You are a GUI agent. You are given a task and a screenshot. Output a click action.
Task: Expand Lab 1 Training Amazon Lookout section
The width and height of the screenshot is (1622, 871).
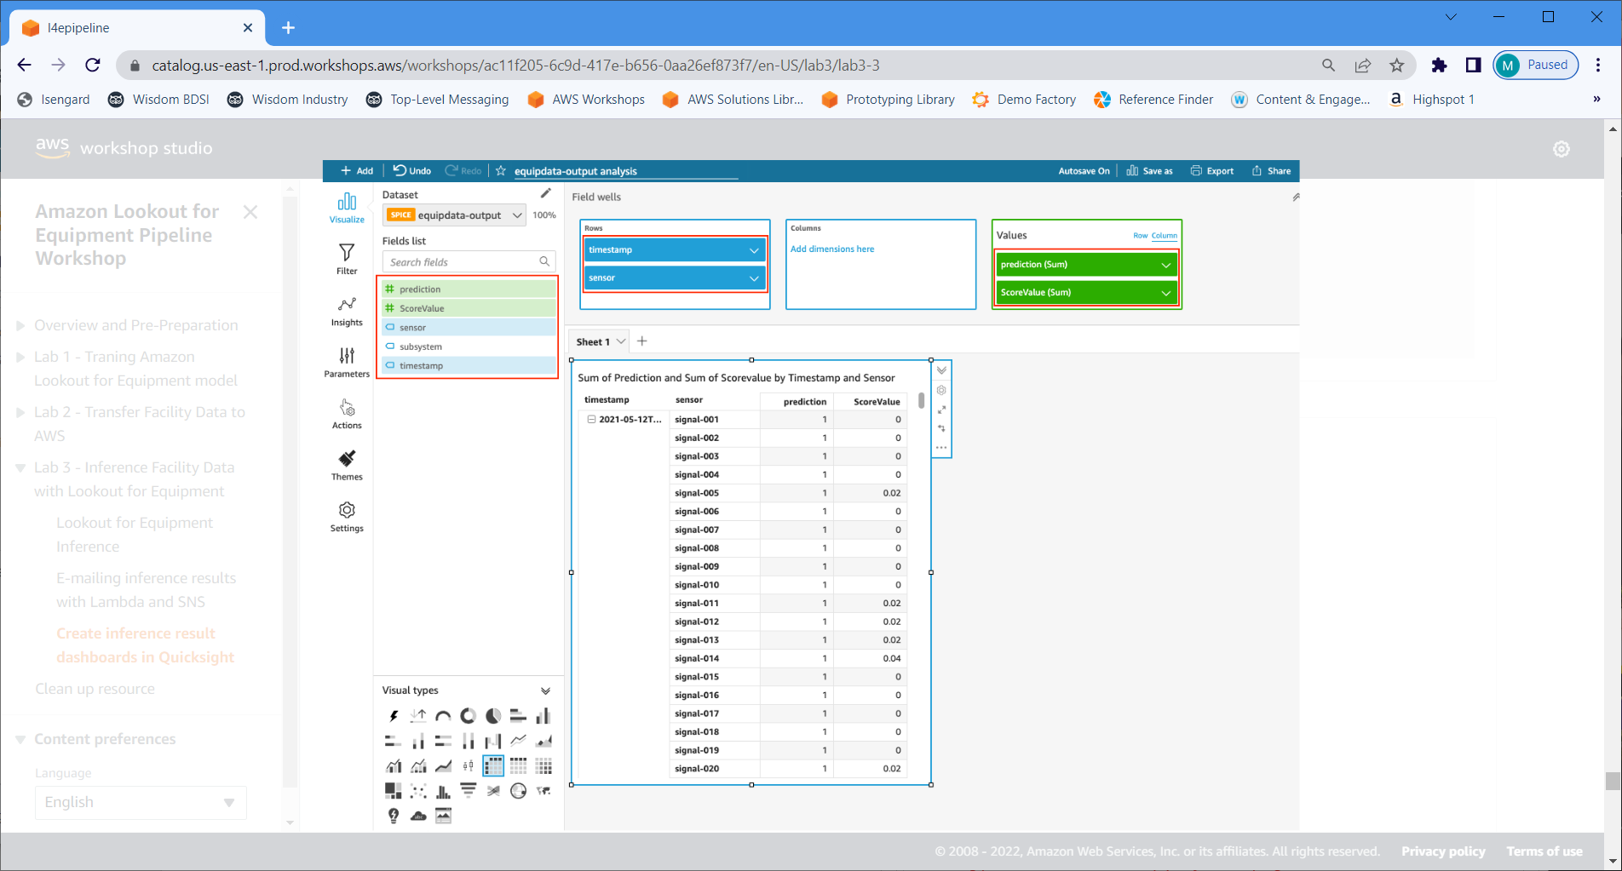tap(20, 357)
